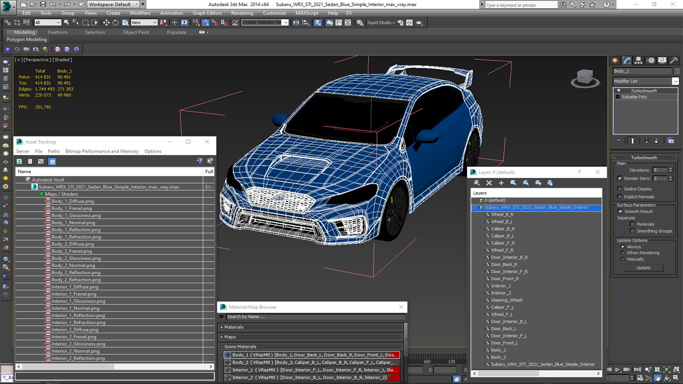Image resolution: width=683 pixels, height=384 pixels.
Task: Switch to the Object Paint ribbon tab
Action: 136,32
